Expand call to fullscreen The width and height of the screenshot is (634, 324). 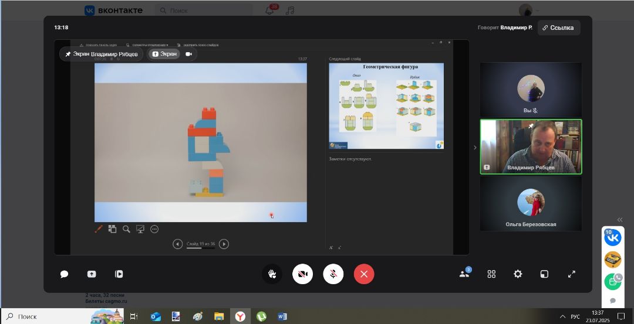coord(572,274)
